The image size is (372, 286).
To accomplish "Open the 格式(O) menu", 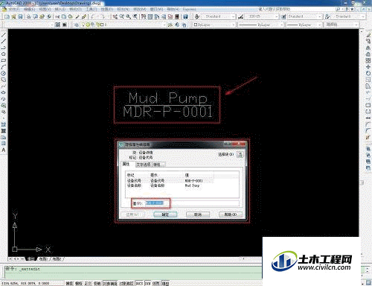I will coord(75,9).
